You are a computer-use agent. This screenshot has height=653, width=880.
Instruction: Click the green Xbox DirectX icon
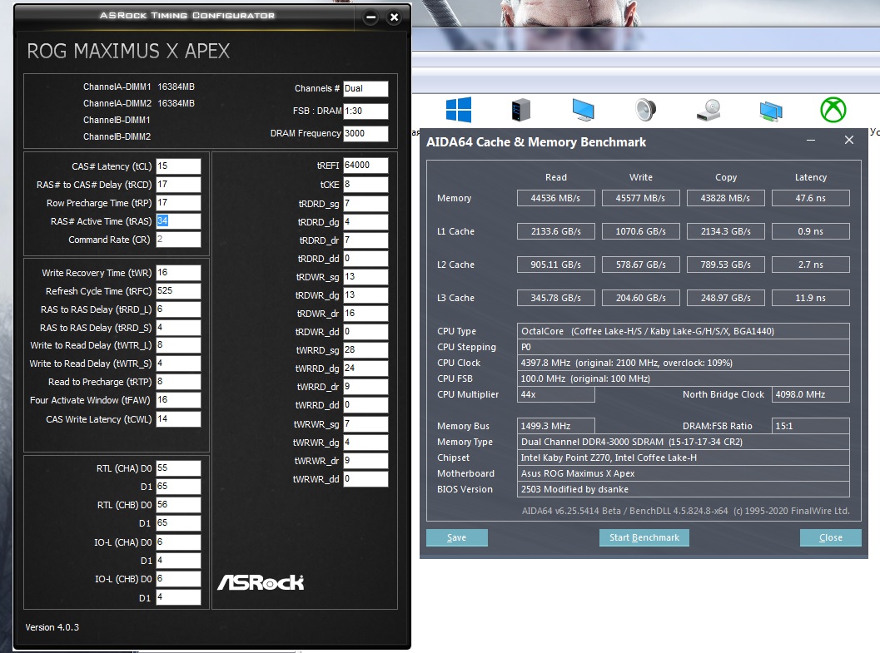(x=833, y=110)
